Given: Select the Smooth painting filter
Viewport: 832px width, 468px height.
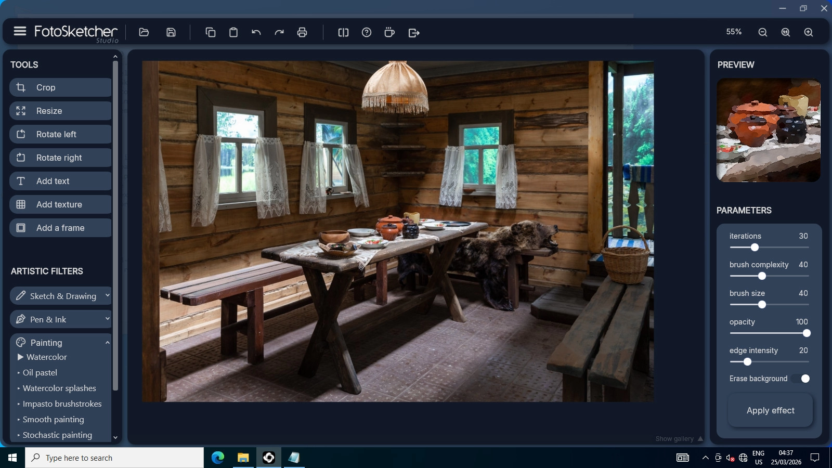Looking at the screenshot, I should coord(53,420).
